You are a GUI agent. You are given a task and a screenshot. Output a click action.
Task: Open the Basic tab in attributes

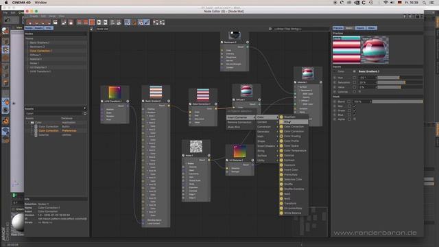[349, 28]
